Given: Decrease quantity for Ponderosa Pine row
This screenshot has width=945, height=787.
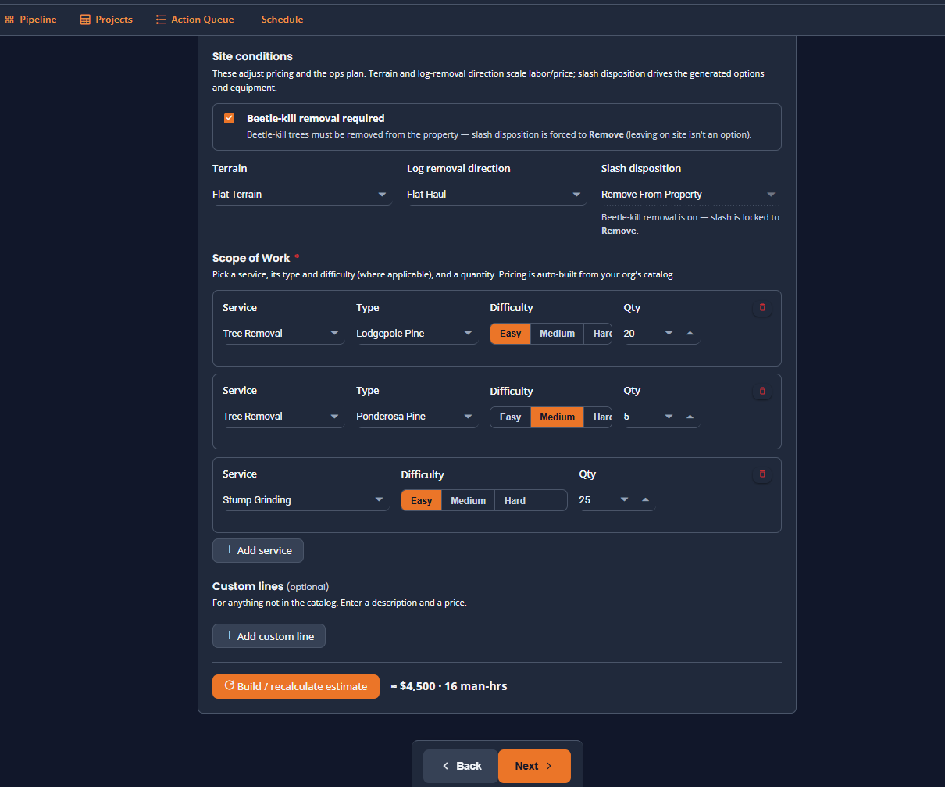Looking at the screenshot, I should [x=669, y=417].
